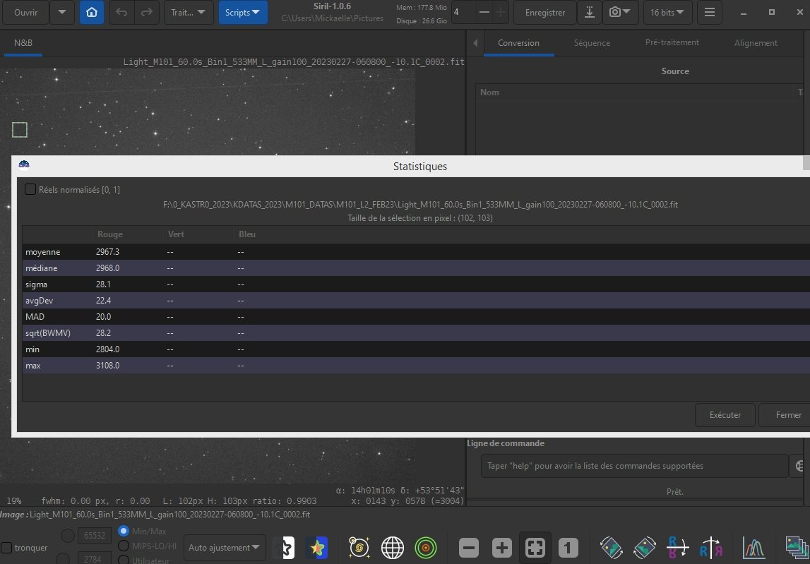Image resolution: width=810 pixels, height=564 pixels.
Task: Click the command line input field
Action: click(634, 466)
